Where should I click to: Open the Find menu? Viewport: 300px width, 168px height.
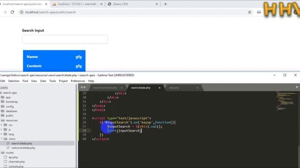(25, 81)
